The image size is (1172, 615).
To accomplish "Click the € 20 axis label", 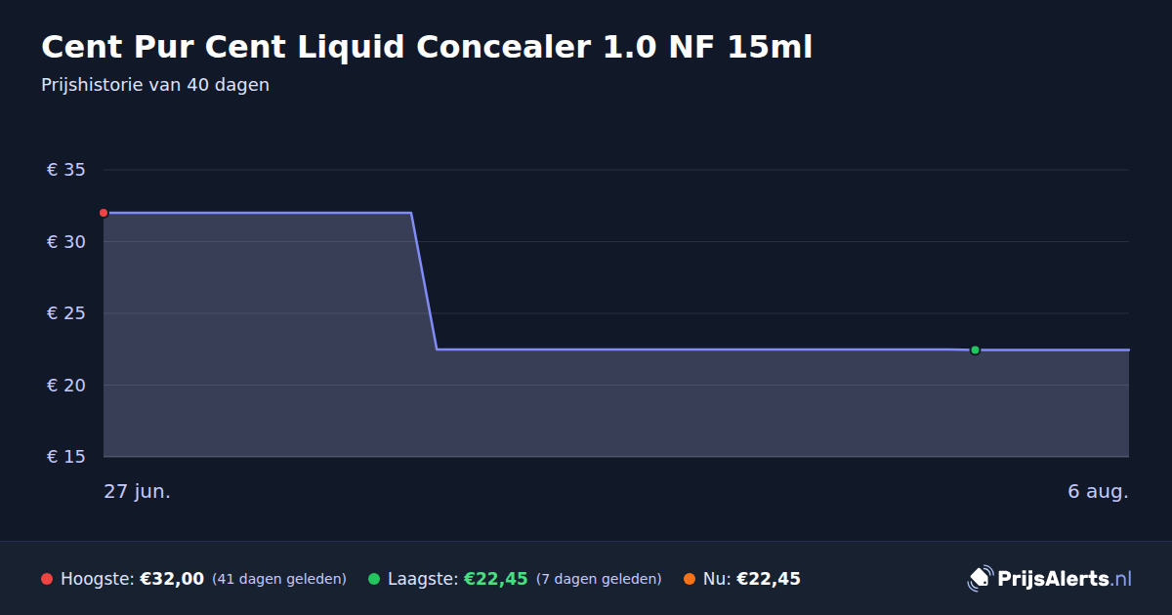I will [65, 386].
